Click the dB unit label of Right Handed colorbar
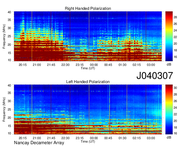Screen dimensions: 180x146 pyautogui.click(x=169, y=65)
